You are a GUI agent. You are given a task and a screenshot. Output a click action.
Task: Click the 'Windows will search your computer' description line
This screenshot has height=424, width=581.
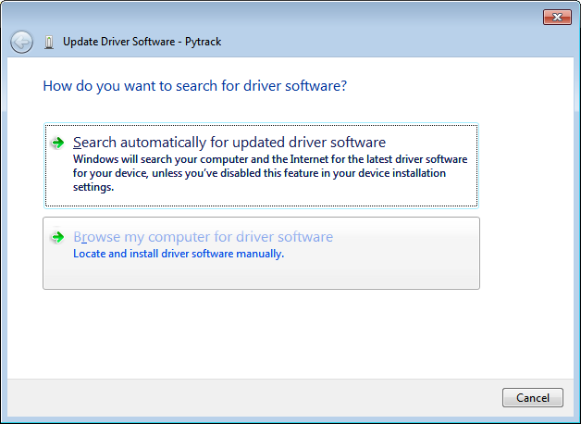point(270,159)
